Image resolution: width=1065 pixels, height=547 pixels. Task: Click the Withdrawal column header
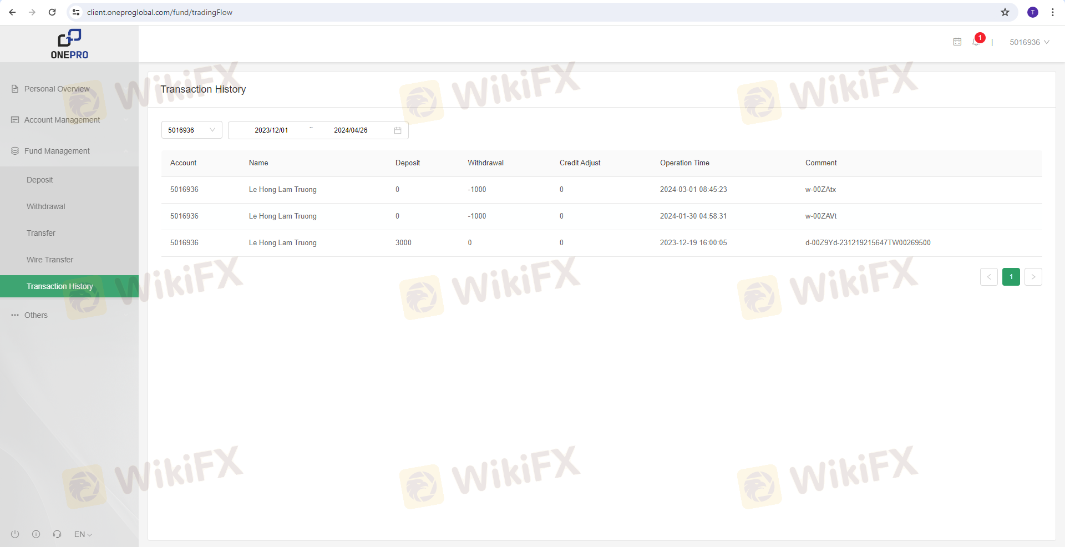(486, 163)
